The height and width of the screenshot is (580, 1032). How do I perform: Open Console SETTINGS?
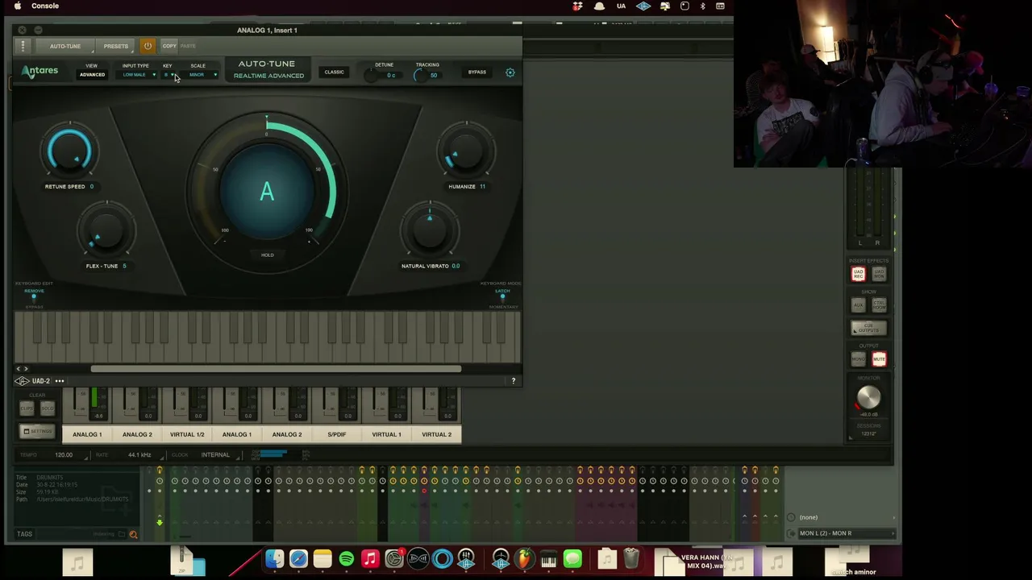coord(37,431)
